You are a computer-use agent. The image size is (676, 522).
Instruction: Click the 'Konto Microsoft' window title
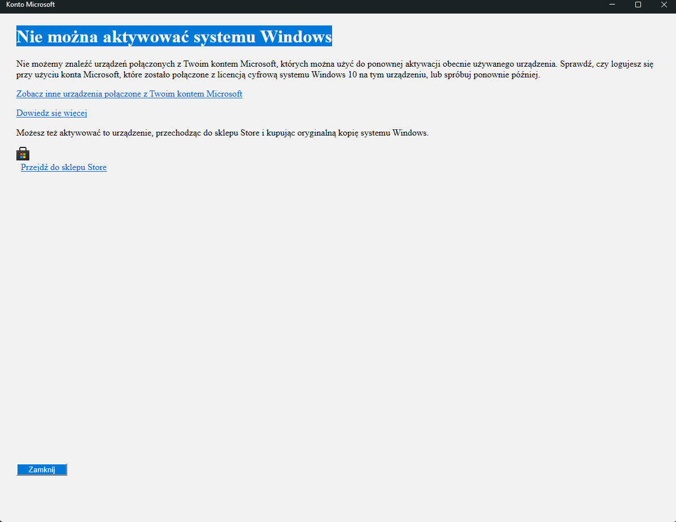[x=30, y=5]
